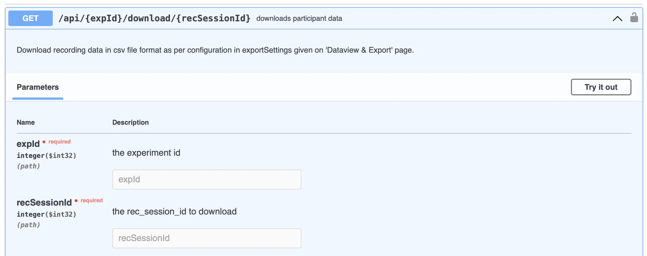
Task: Activate the Try it out button
Action: 601,87
